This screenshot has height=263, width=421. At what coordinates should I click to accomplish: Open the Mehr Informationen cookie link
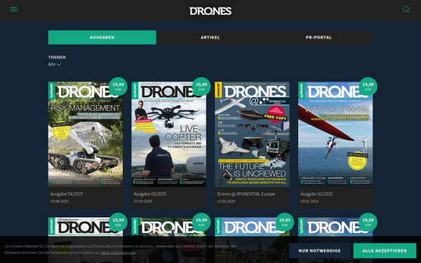(x=119, y=252)
